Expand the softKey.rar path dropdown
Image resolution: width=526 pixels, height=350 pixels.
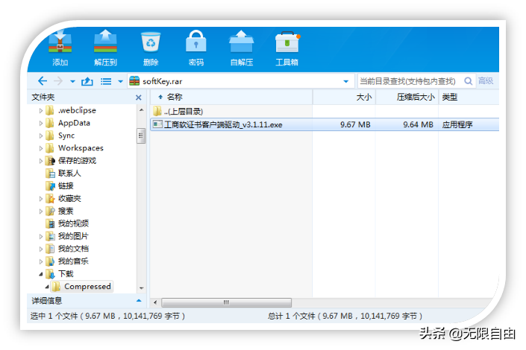click(345, 81)
